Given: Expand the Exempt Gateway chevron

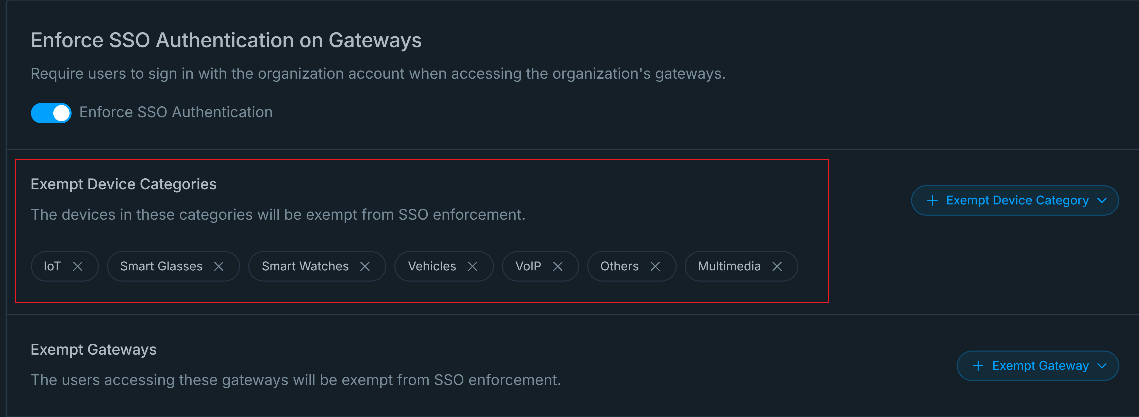Looking at the screenshot, I should tap(1102, 366).
